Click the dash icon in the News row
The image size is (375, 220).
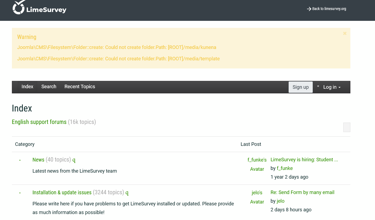[x=20, y=160]
